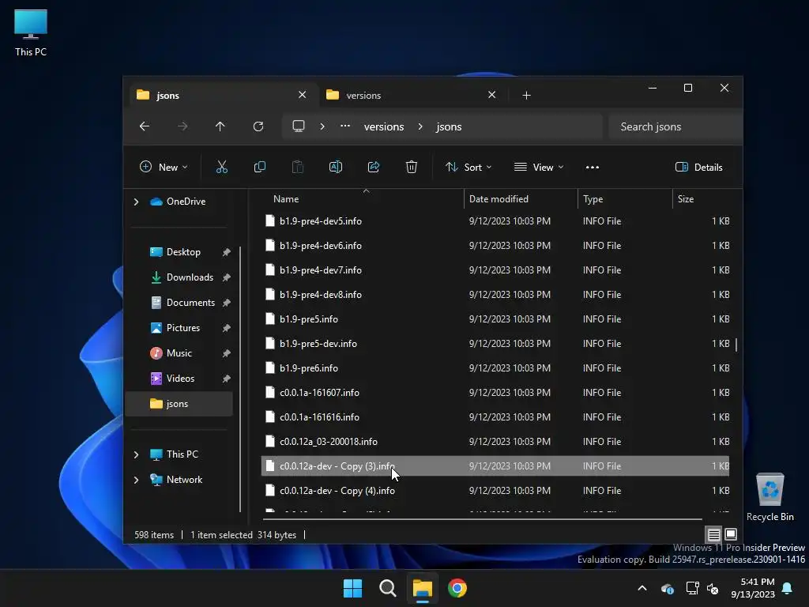Switch to large thumbnails view icon
The width and height of the screenshot is (809, 607).
731,534
